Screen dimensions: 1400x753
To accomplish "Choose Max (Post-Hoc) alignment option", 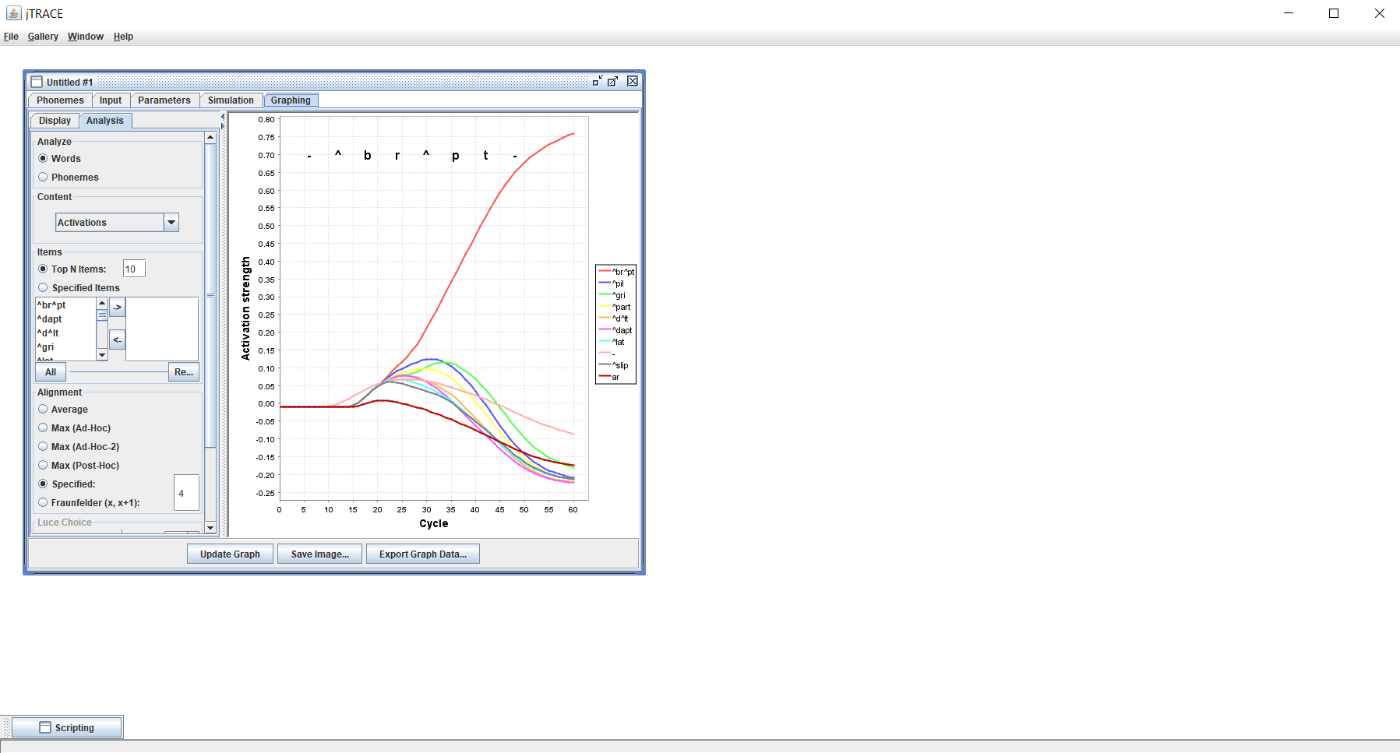I will (43, 465).
